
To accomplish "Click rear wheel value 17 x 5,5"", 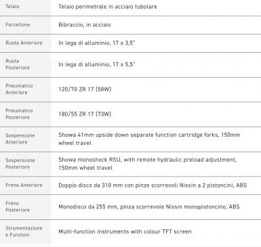I will [124, 64].
